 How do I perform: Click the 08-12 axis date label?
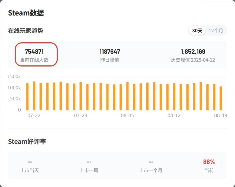coord(174,116)
